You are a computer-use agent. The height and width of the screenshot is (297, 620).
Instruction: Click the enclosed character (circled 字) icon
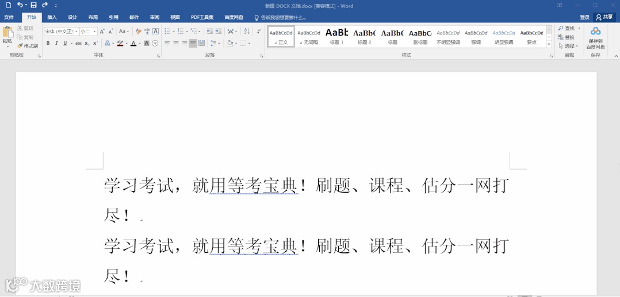point(155,43)
